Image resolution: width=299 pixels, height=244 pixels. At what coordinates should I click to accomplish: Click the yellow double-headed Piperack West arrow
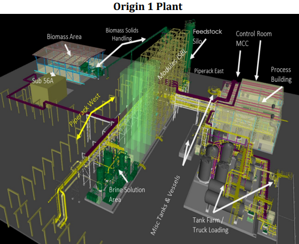coord(96,118)
